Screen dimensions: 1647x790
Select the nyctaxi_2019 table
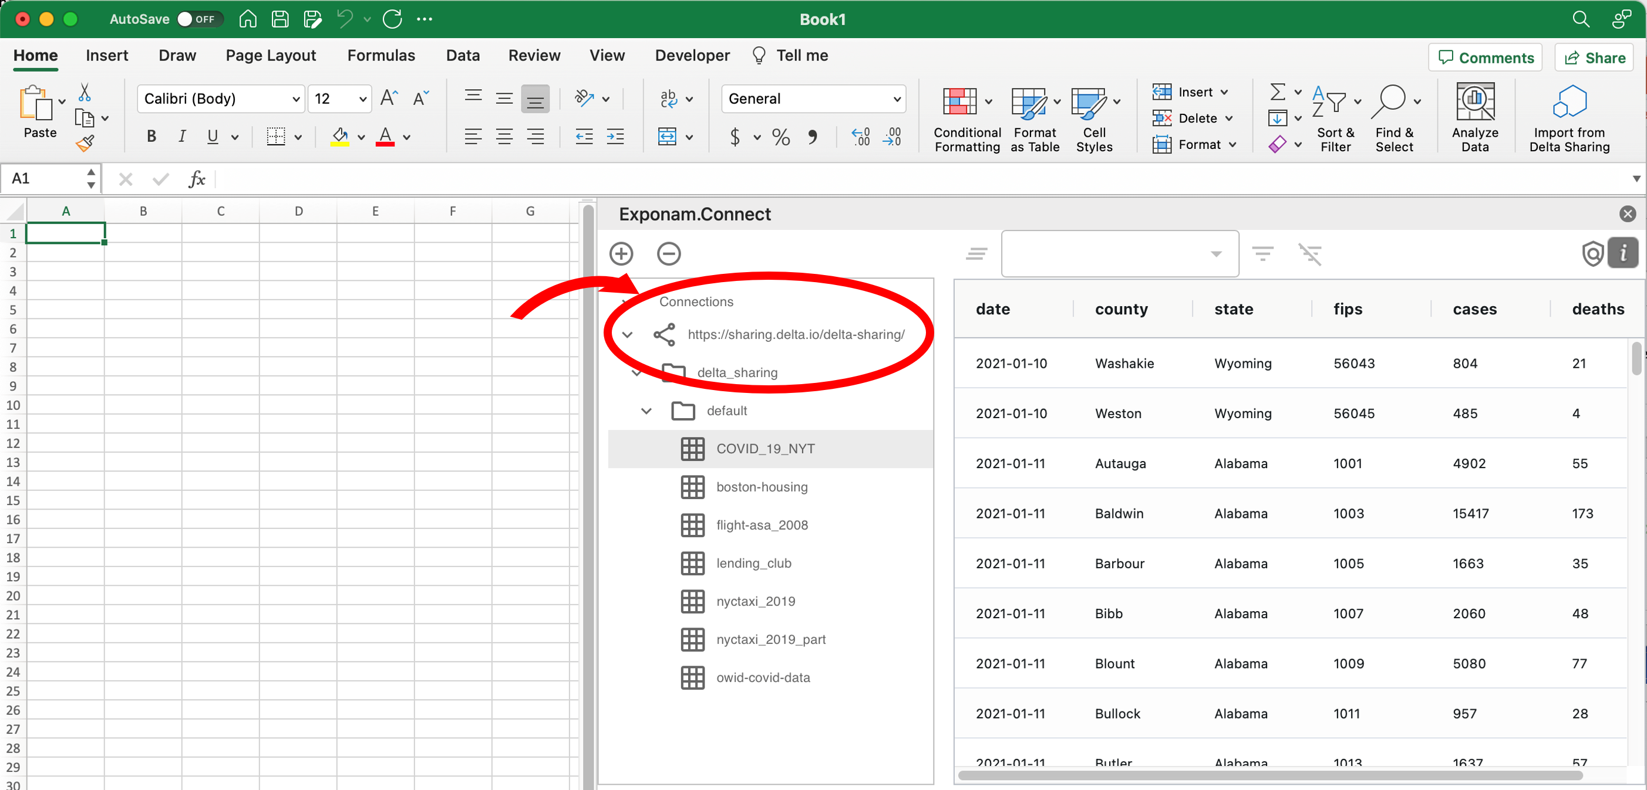click(x=755, y=601)
